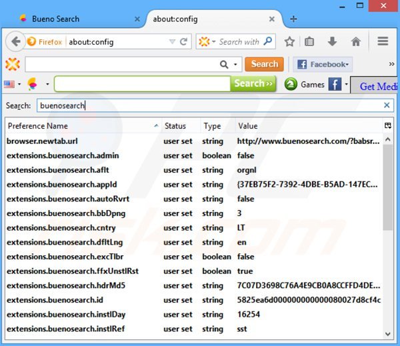
Task: Go to Firefox home page icon
Action: (356, 42)
